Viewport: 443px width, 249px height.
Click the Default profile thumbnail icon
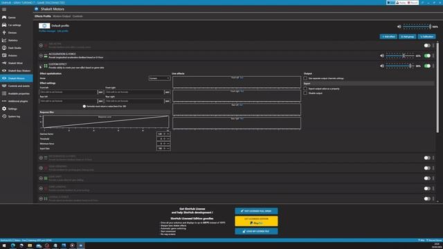(x=44, y=26)
